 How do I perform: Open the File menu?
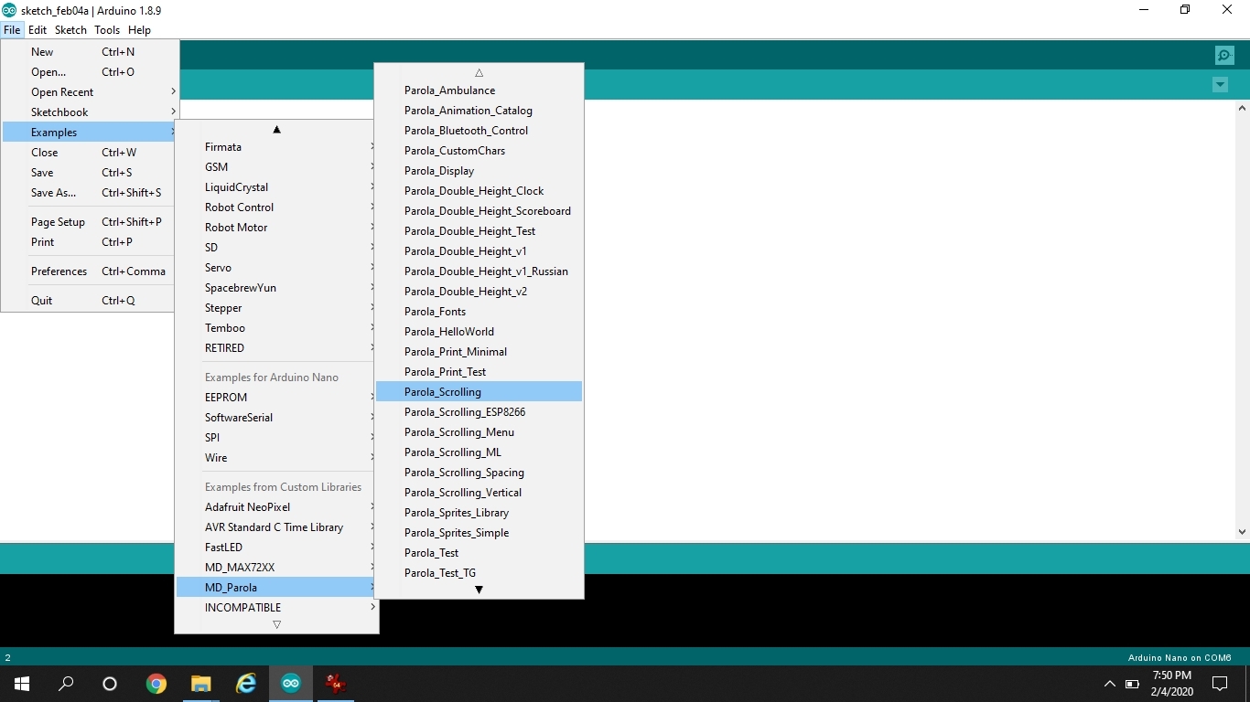(x=12, y=30)
